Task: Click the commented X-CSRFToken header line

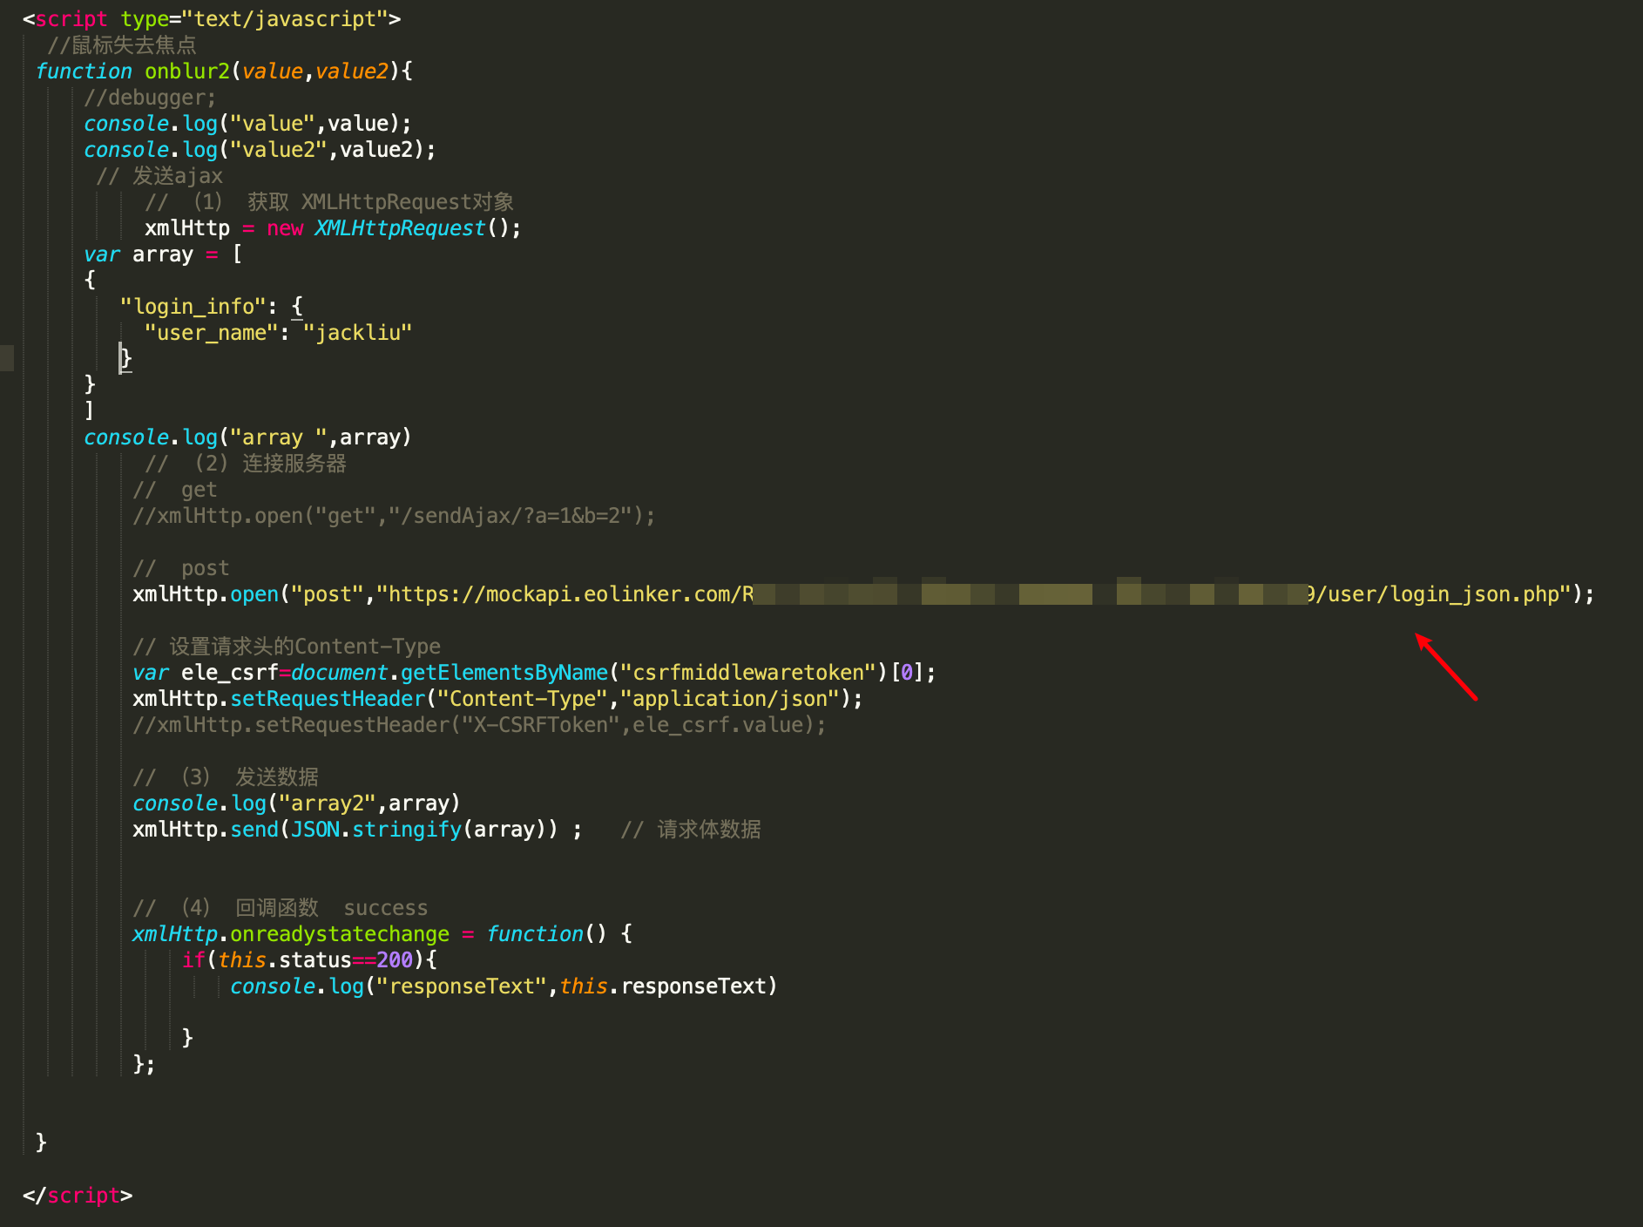Action: [x=479, y=724]
